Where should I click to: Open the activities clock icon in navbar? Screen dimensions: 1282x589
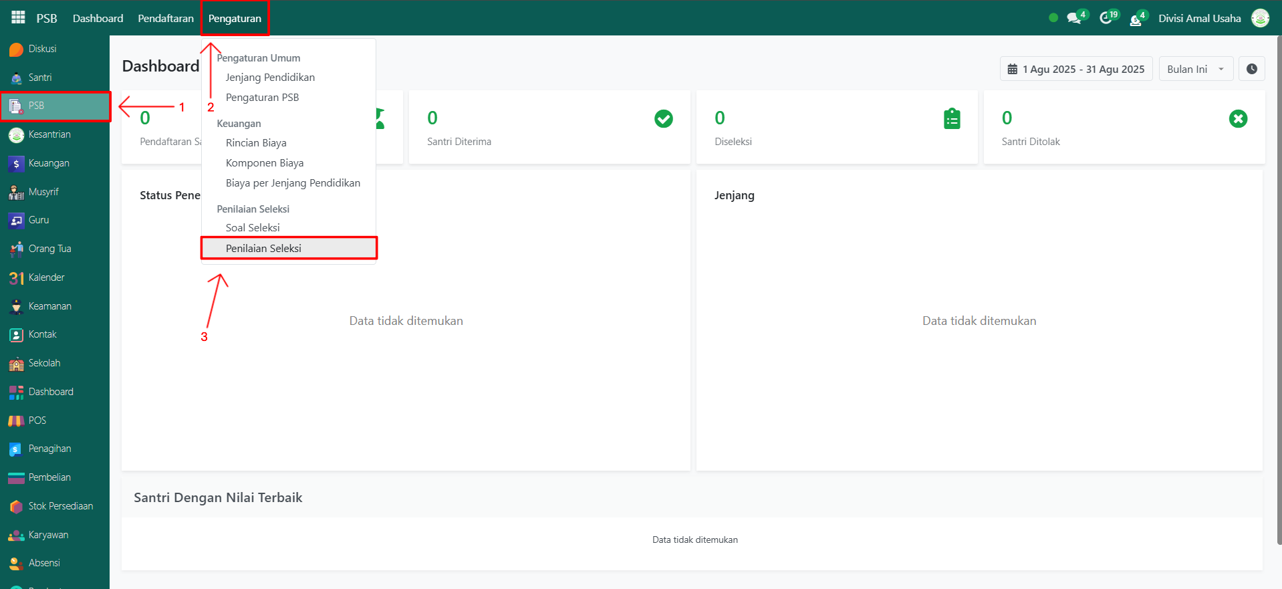click(1106, 18)
